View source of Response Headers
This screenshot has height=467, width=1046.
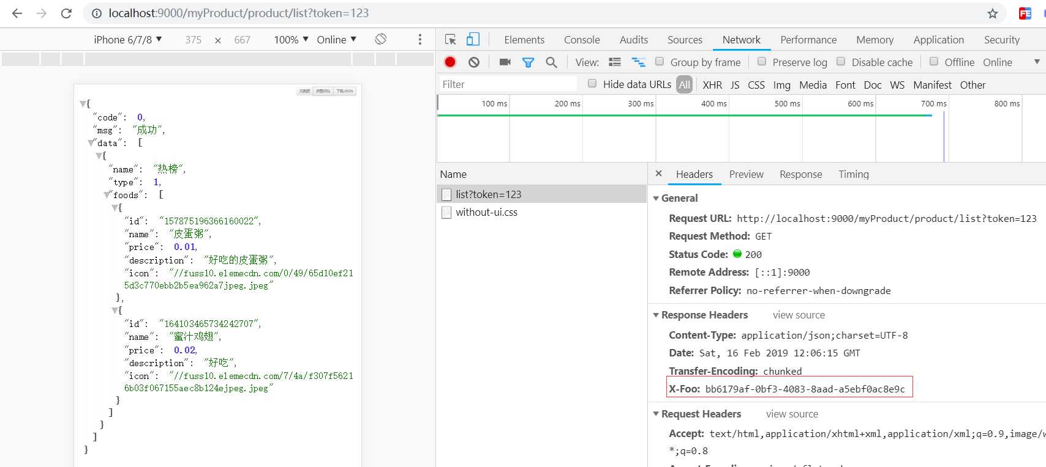coord(799,315)
